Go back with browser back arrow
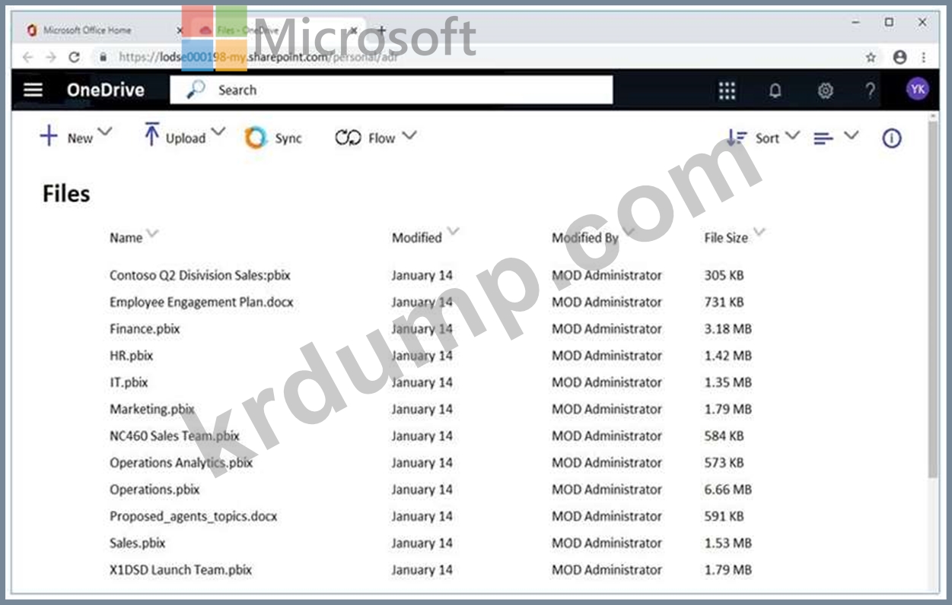This screenshot has width=952, height=605. [27, 57]
